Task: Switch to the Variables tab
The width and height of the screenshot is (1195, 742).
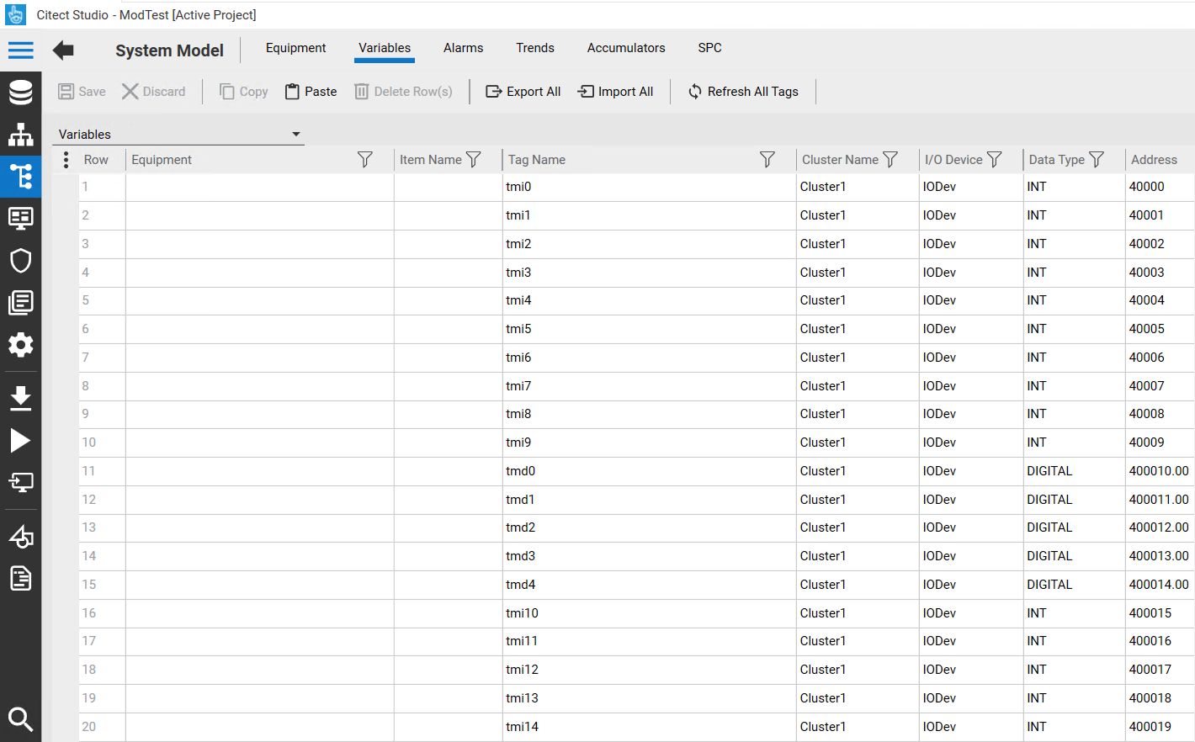Action: pyautogui.click(x=385, y=48)
